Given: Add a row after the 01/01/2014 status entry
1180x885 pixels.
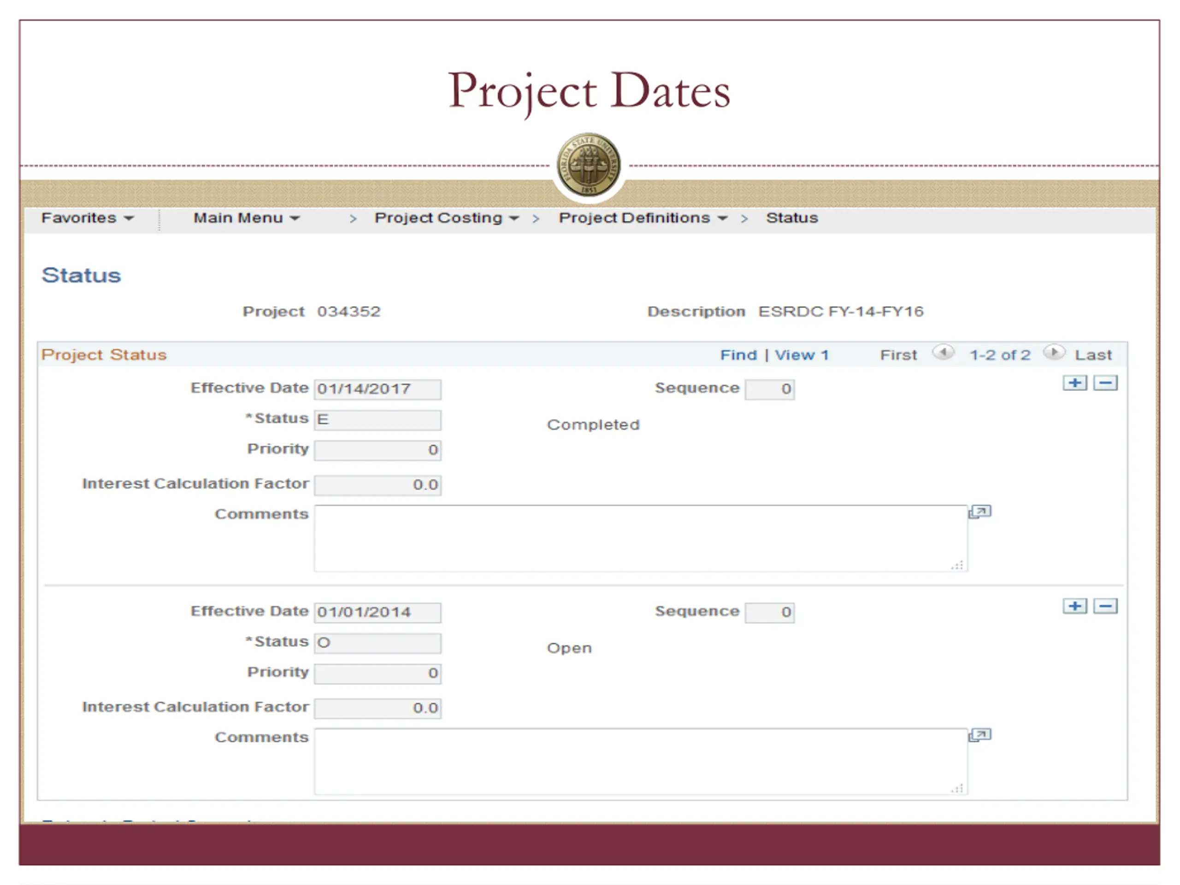Looking at the screenshot, I should pyautogui.click(x=1074, y=606).
